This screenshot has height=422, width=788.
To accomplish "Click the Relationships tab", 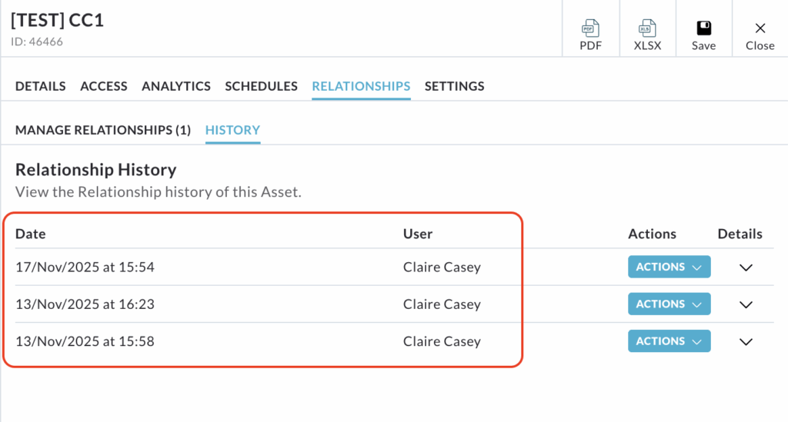I will click(x=361, y=86).
